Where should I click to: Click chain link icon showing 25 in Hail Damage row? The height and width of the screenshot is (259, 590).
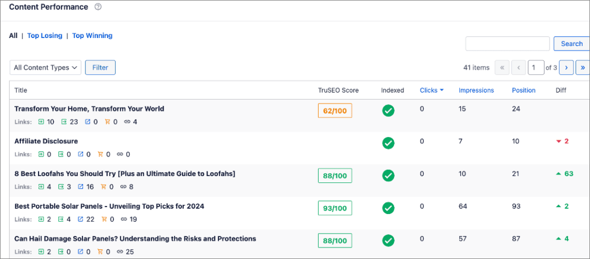[120, 252]
